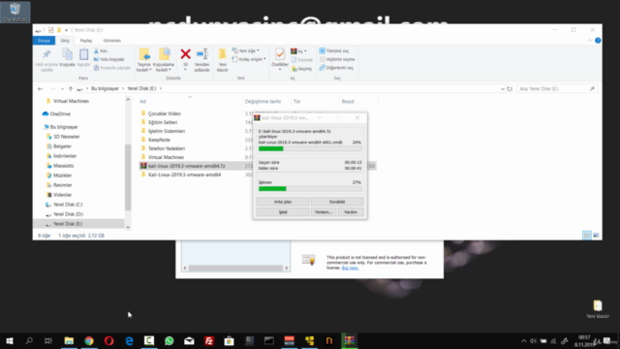
Task: Open recent locations dropdown in navigation
Action: point(62,88)
